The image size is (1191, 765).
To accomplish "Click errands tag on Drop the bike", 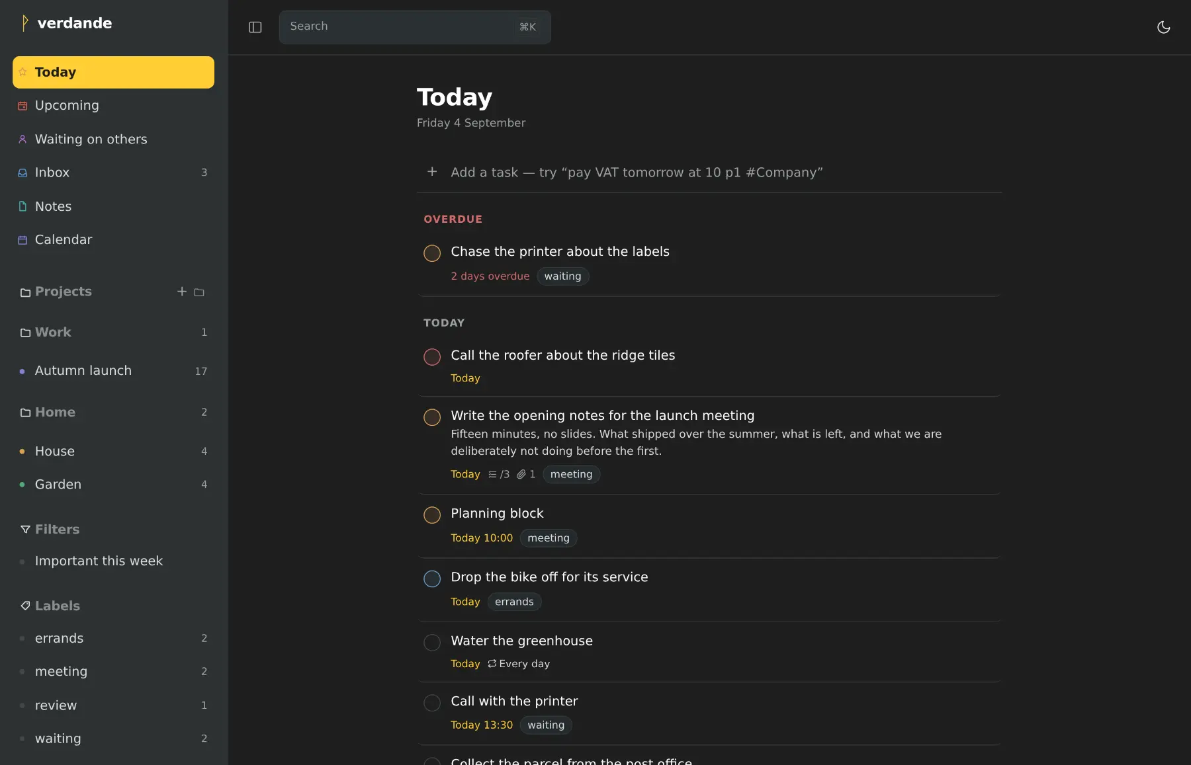I will pyautogui.click(x=514, y=602).
